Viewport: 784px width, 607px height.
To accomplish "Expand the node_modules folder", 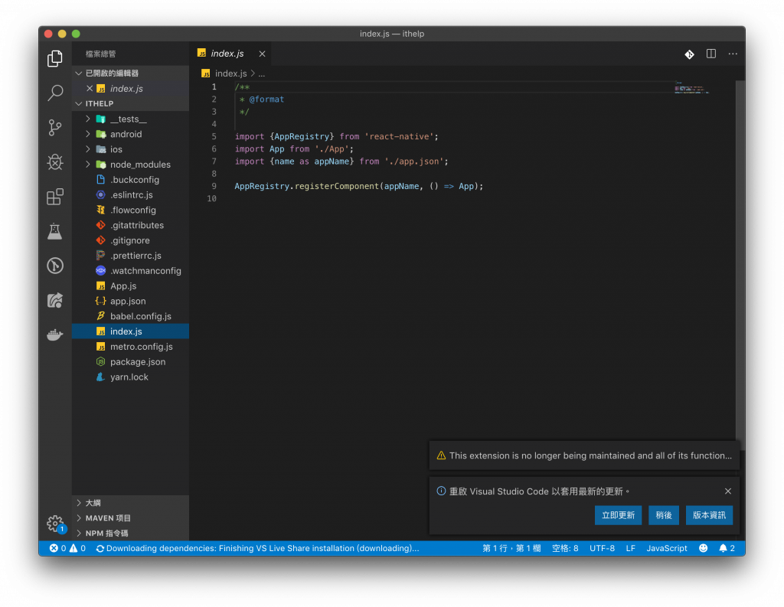I will tap(130, 165).
